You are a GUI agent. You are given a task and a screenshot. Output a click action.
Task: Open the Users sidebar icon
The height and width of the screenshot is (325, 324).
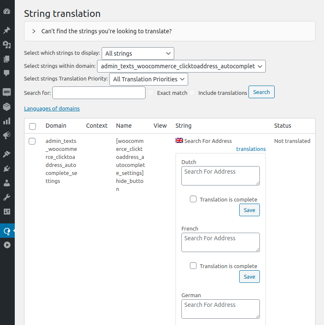(x=7, y=183)
